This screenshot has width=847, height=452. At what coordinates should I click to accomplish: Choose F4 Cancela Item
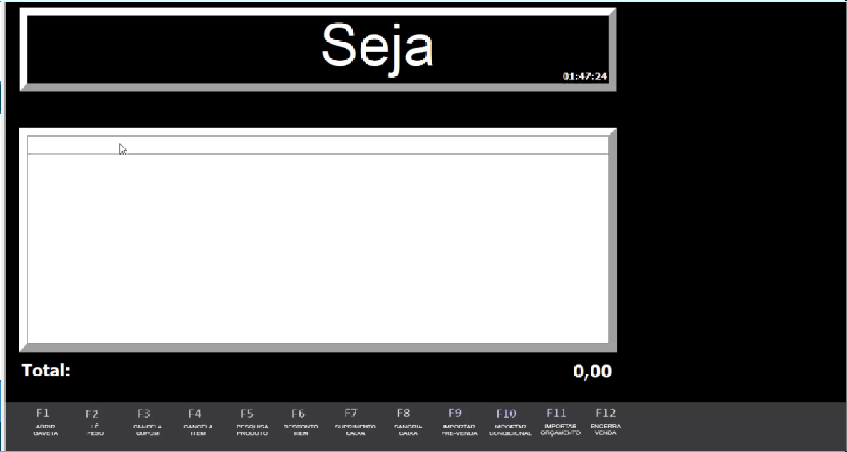[197, 421]
